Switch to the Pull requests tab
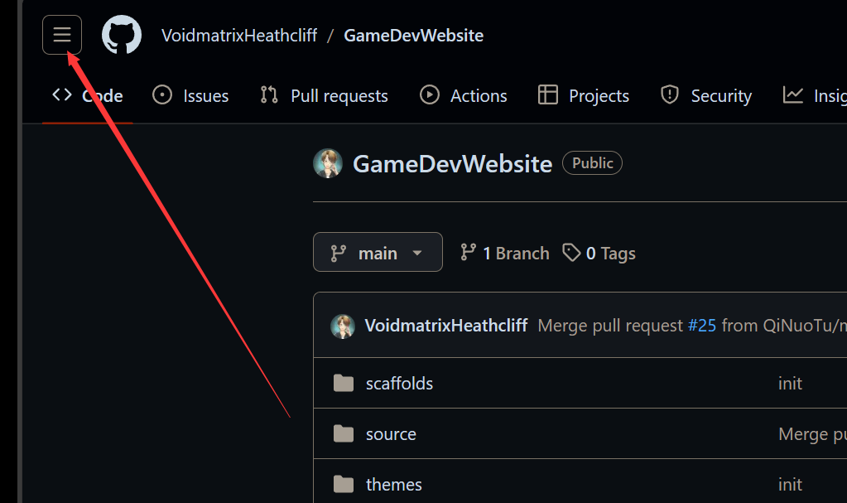 tap(324, 96)
